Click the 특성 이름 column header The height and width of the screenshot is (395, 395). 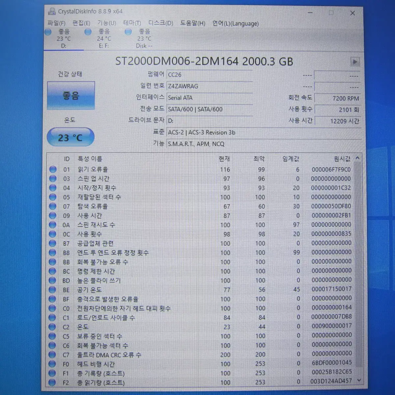90,159
